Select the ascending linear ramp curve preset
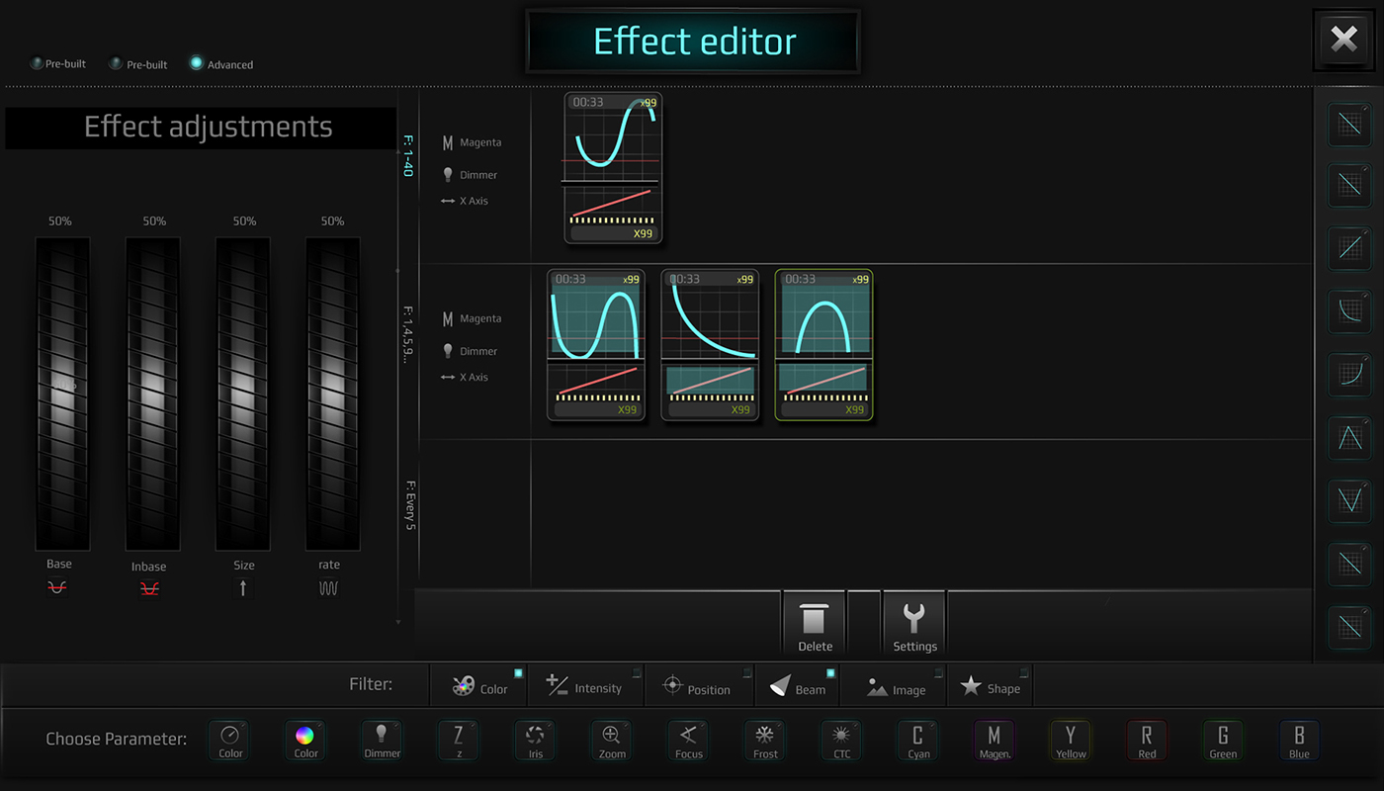Viewport: 1384px width, 791px height. 1349,248
